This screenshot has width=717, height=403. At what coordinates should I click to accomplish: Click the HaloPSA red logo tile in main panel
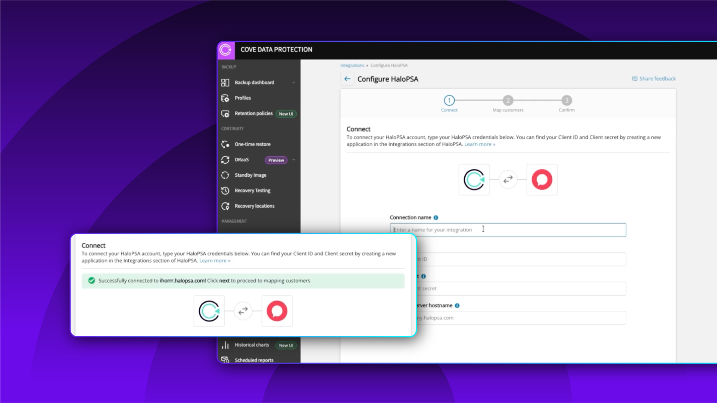(542, 180)
